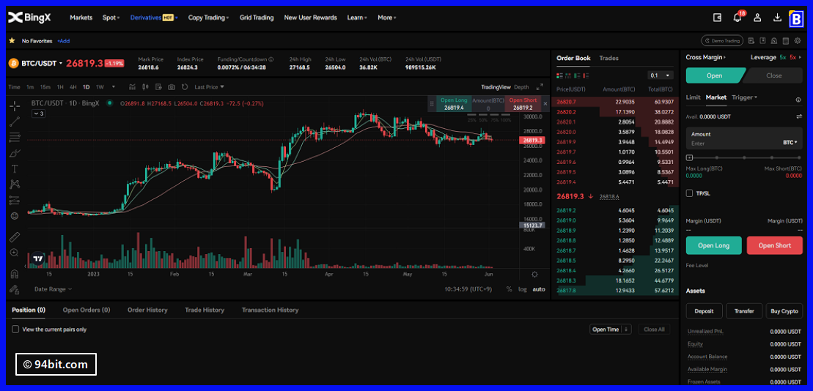Toggle log scale on the chart
Image resolution: width=813 pixels, height=391 pixels.
522,289
